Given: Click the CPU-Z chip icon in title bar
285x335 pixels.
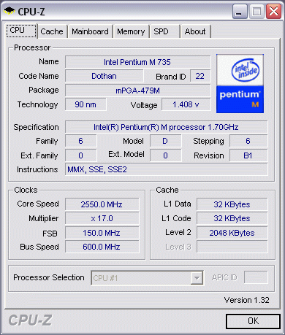Looking at the screenshot, I should coord(9,11).
